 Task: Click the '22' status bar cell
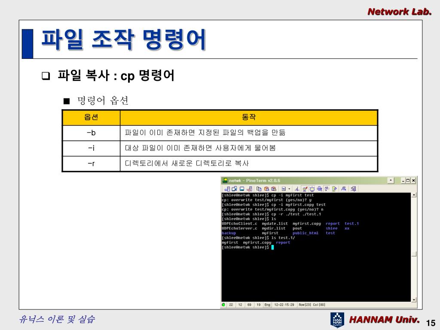click(x=231, y=305)
